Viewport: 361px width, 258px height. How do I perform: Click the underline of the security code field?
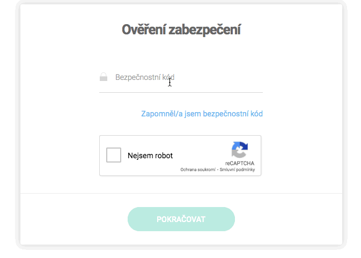pyautogui.click(x=181, y=92)
